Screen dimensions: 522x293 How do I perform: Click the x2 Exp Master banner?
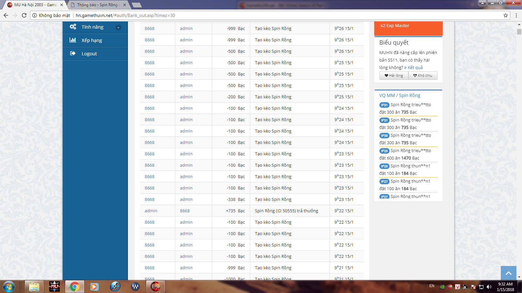pyautogui.click(x=408, y=28)
